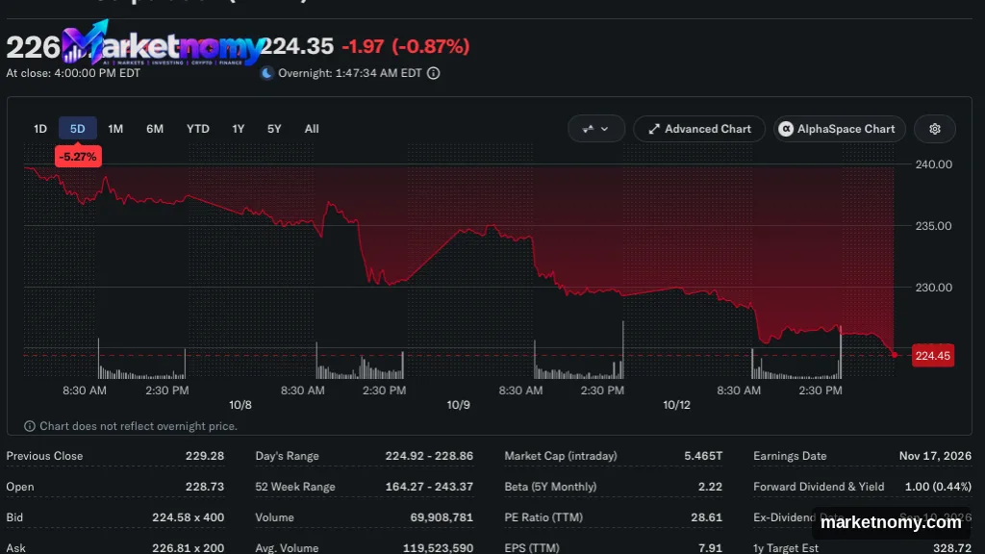Image resolution: width=985 pixels, height=554 pixels.
Task: Click the Ask value 226.81 x 200
Action: 188,547
